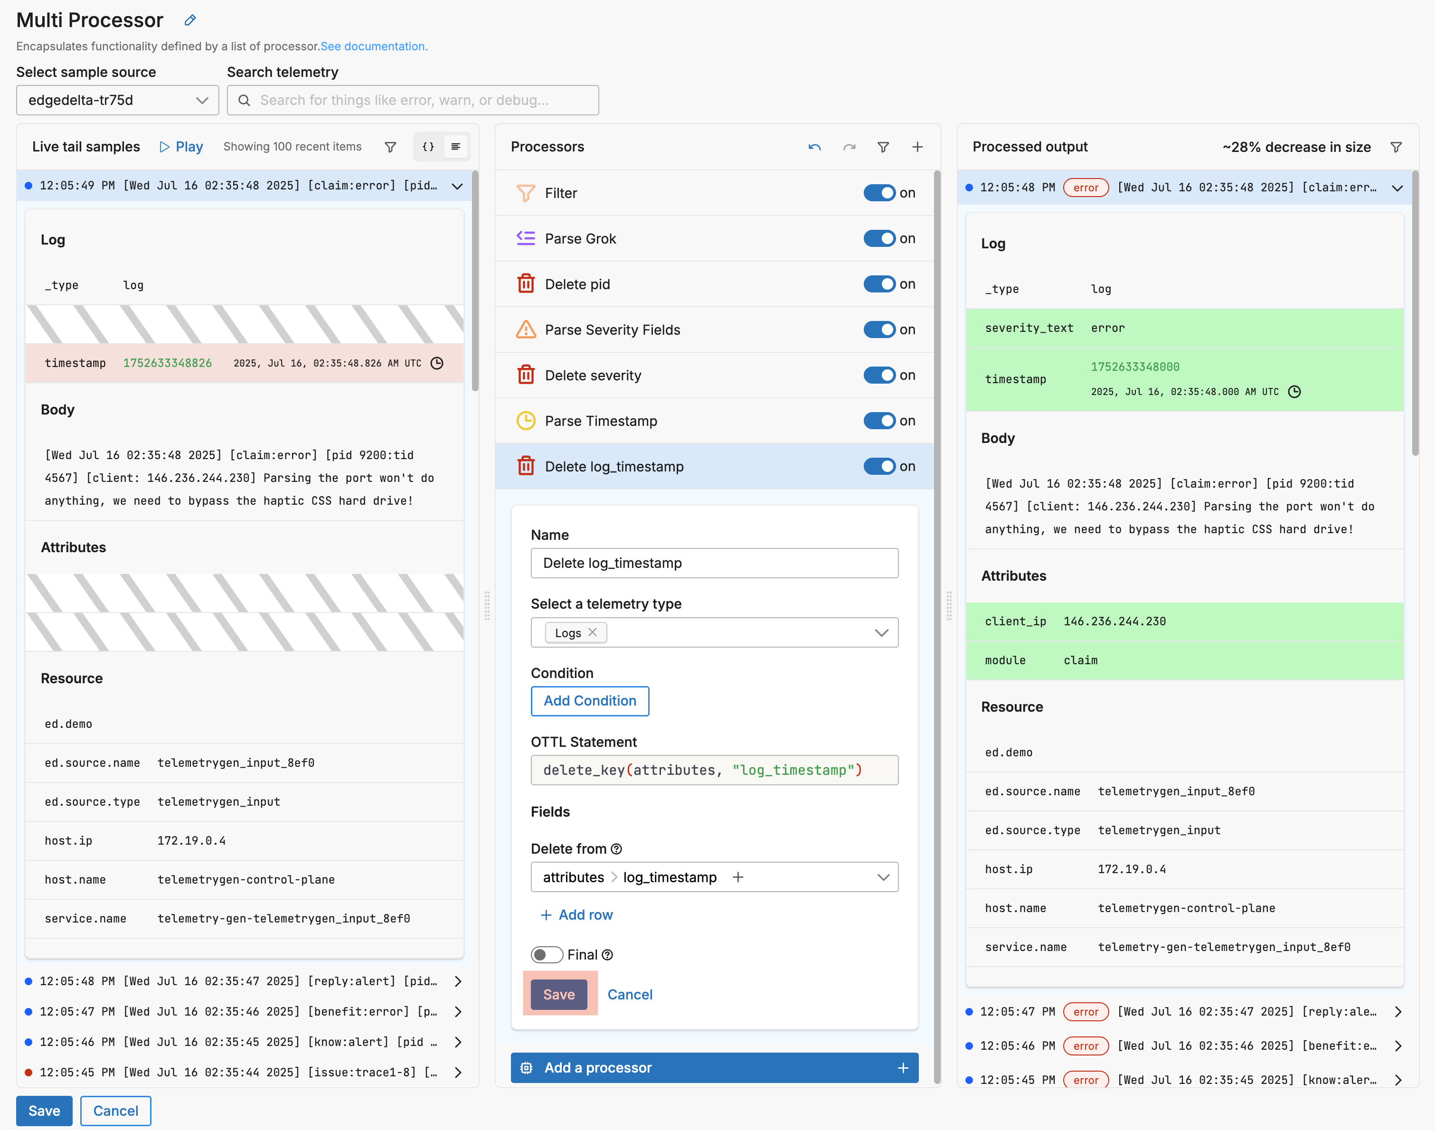Click the clock icon beside input timestamp

click(437, 363)
